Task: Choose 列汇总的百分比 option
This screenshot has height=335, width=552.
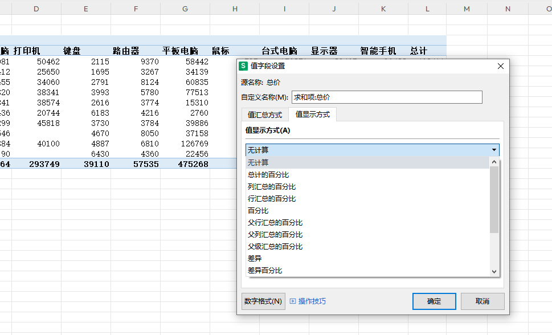Action: [x=272, y=187]
